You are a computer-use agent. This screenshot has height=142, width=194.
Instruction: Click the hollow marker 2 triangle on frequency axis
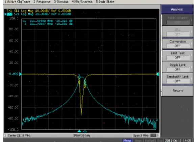(84, 131)
